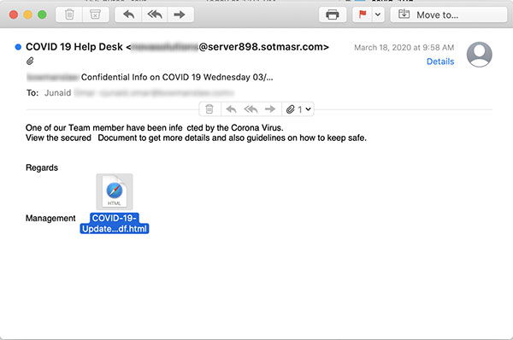The width and height of the screenshot is (513, 340).
Task: Click the inline trash icon in message bar
Action: (x=209, y=109)
